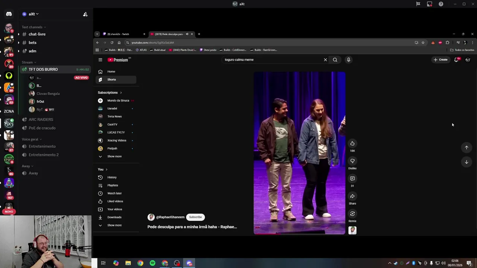Screen dimensions: 477x268
Task: Share this short via arrow icon
Action: click(352, 196)
